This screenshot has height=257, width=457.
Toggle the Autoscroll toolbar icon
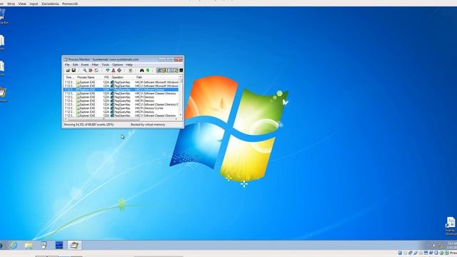click(91, 70)
